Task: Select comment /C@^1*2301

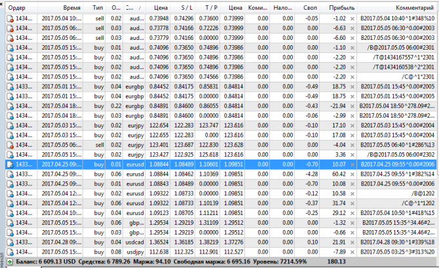Action: point(418,77)
